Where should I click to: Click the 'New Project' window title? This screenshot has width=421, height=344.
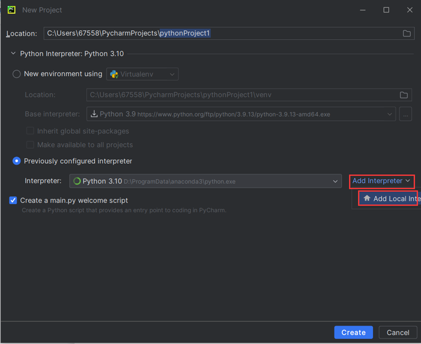[42, 10]
